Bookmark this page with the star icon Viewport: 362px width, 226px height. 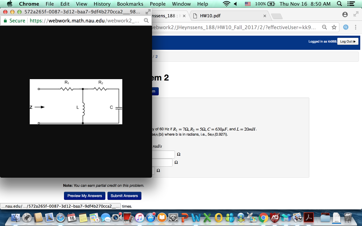[334, 27]
